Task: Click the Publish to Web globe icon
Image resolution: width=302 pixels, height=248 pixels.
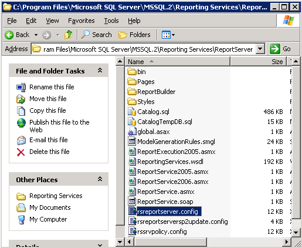Action: (x=21, y=123)
